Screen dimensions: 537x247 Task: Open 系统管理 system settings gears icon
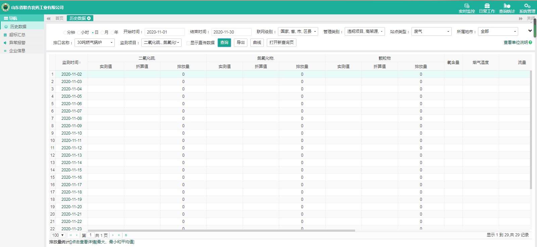pyautogui.click(x=527, y=6)
